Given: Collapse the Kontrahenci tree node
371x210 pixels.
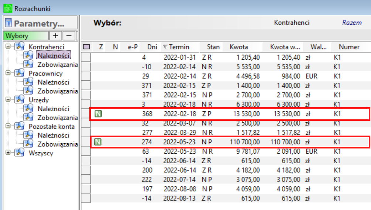Looking at the screenshot, I should pos(8,46).
